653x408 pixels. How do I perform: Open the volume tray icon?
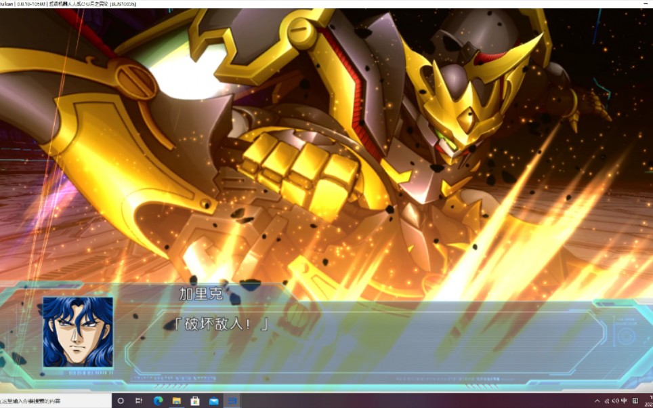[x=616, y=401]
